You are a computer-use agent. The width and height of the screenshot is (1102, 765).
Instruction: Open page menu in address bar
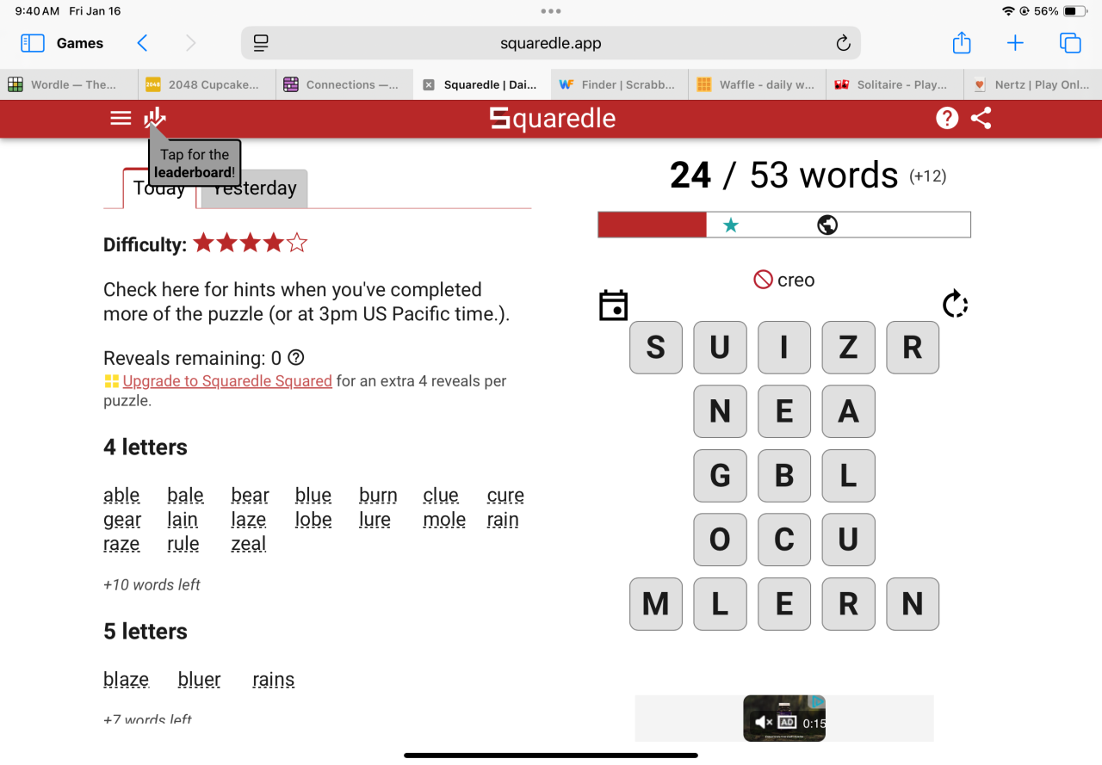[x=262, y=43]
